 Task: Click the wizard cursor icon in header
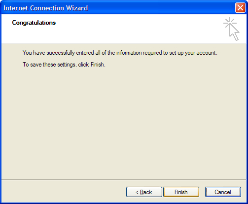[231, 29]
